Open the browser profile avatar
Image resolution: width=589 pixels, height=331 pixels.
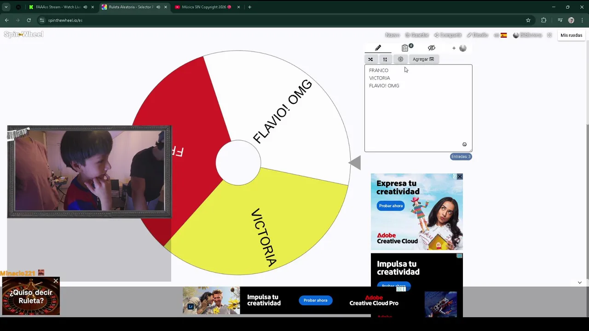(571, 20)
